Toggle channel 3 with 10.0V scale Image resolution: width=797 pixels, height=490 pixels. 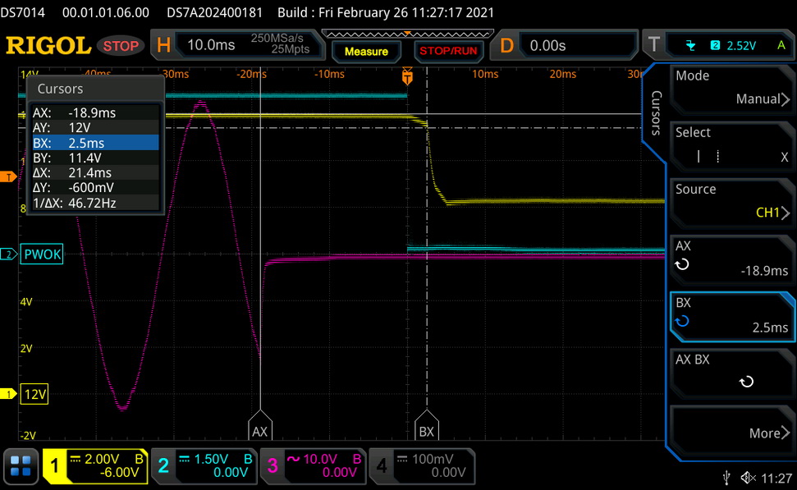314,466
